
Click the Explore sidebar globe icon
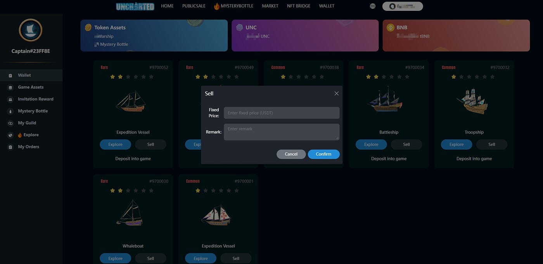coord(10,135)
